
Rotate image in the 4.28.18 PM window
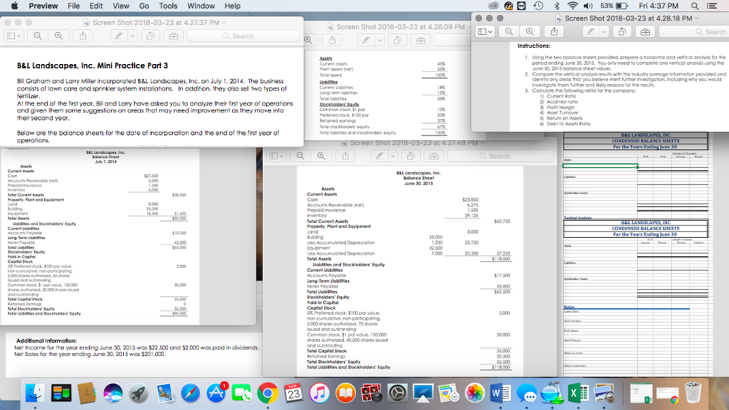622,31
